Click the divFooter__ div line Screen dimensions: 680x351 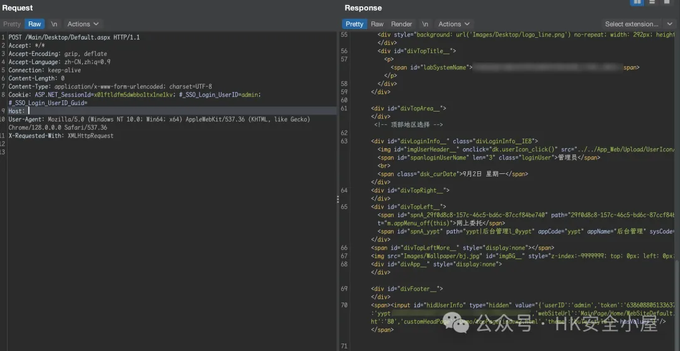[407, 289]
